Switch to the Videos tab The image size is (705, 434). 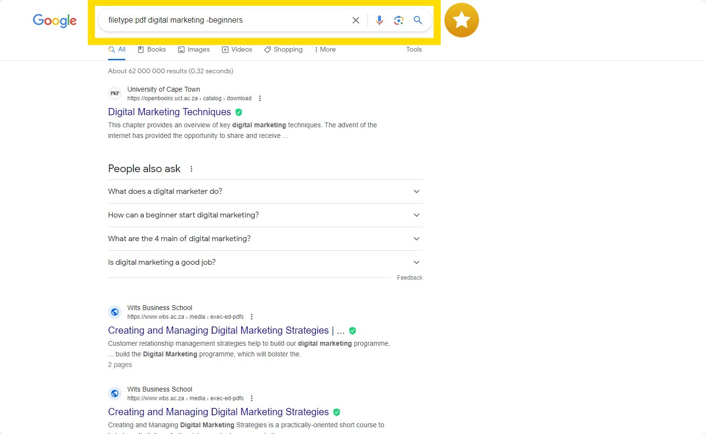[237, 49]
